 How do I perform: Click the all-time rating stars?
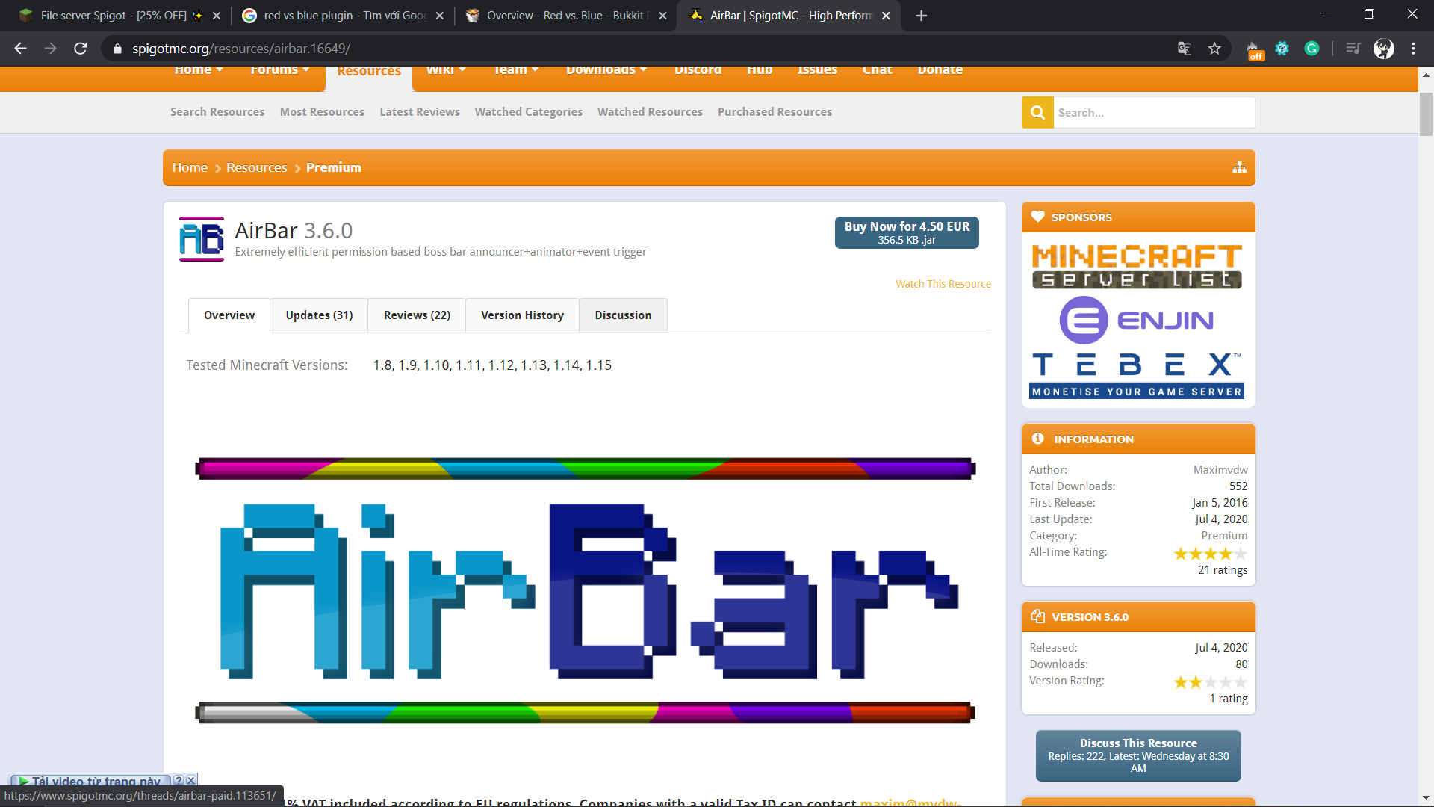click(1210, 554)
